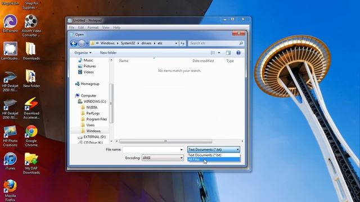Viewport: 360px width, 202px height.
Task: Change view using the view icon
Action: (x=213, y=53)
